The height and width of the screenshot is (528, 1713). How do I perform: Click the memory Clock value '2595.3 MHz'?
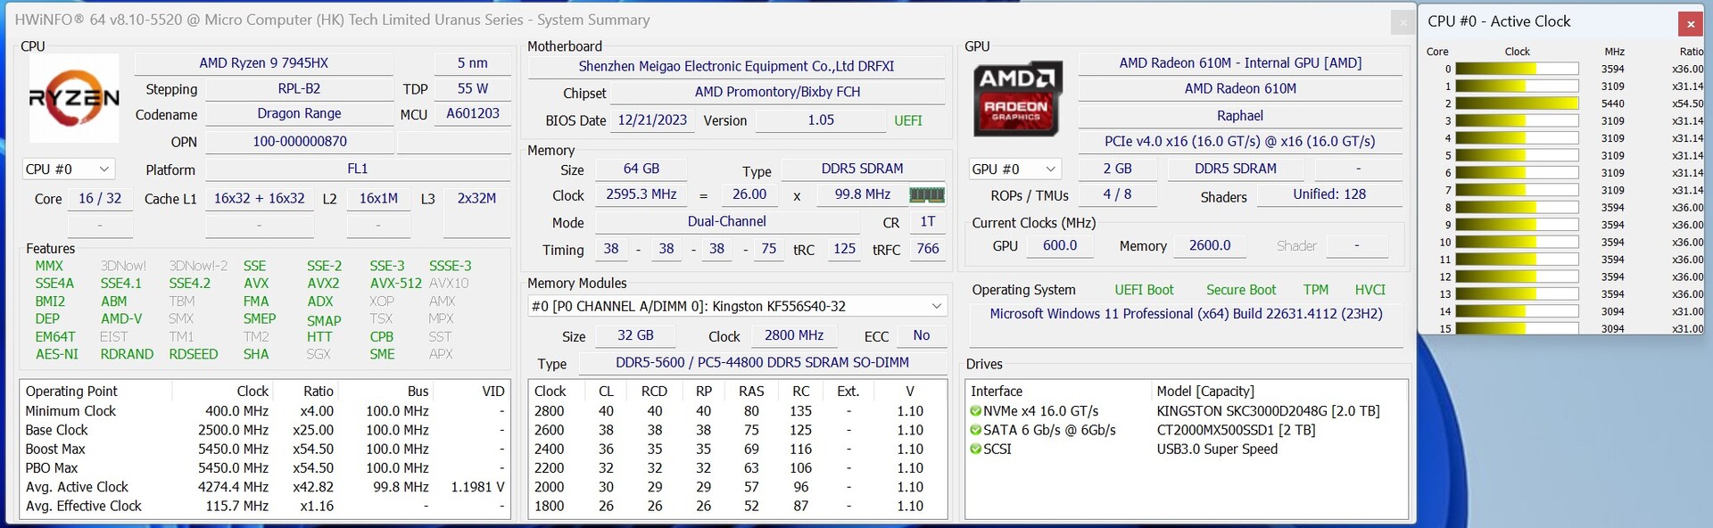[641, 194]
